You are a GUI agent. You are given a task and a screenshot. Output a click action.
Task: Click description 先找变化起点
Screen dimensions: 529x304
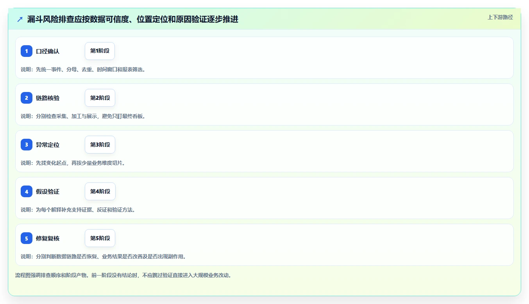[x=73, y=163]
